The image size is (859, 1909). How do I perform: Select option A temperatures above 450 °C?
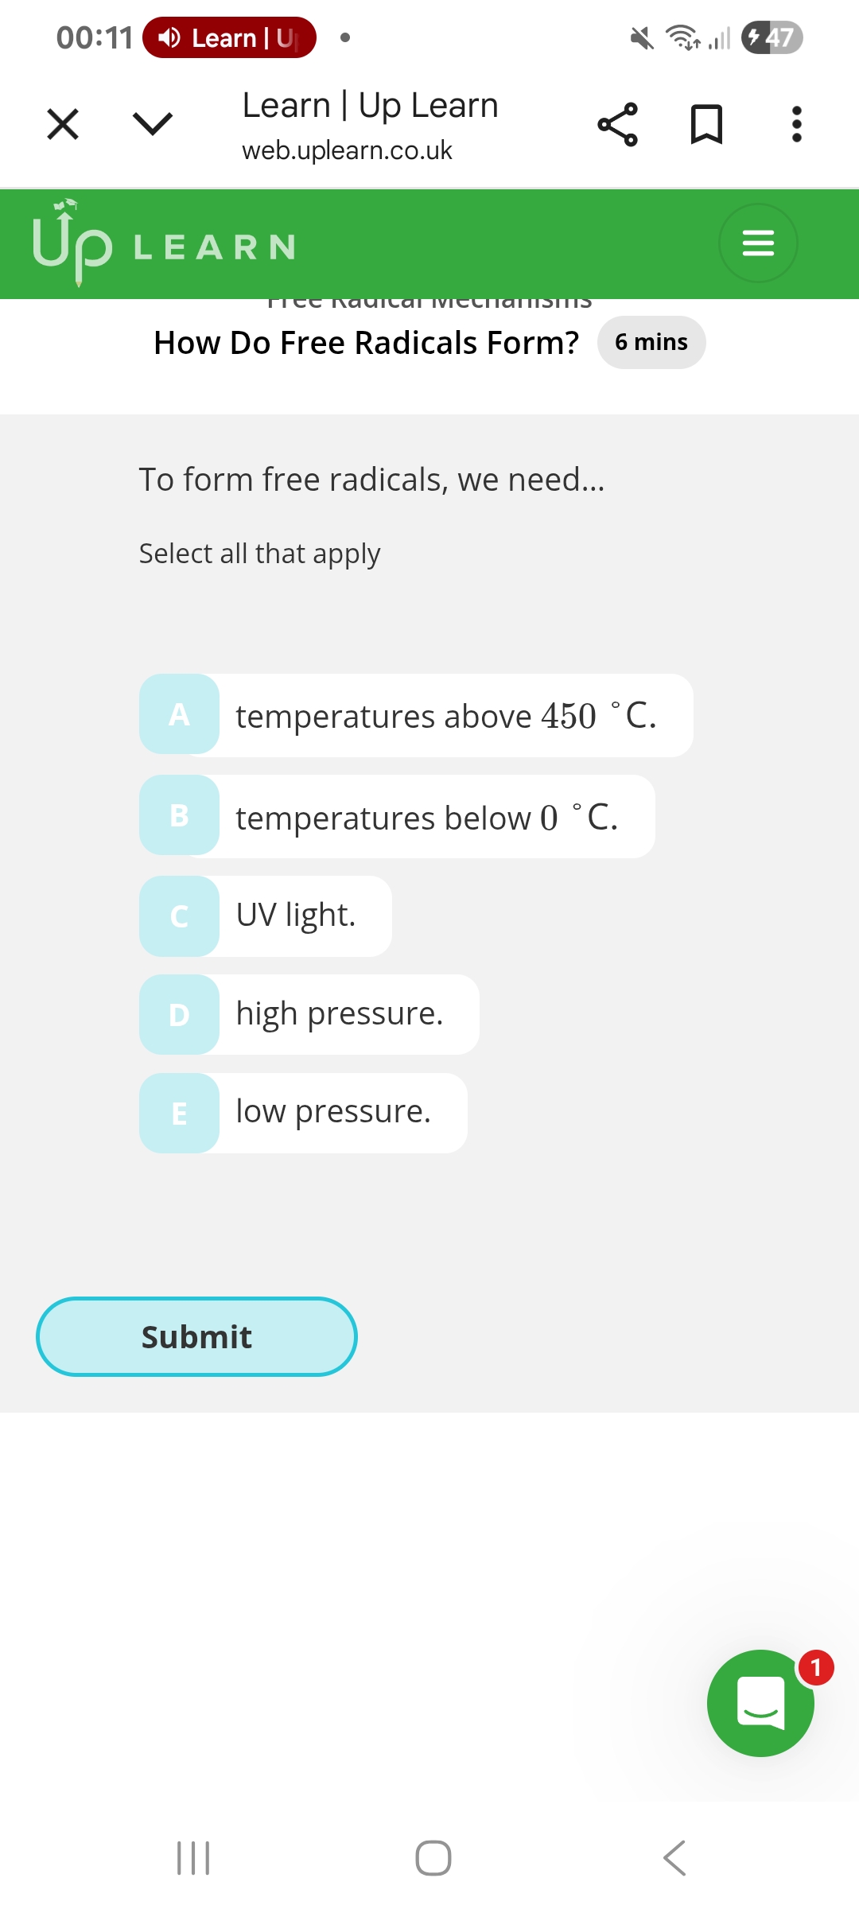click(416, 715)
